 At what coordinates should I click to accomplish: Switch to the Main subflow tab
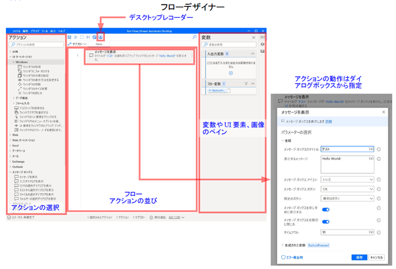click(x=99, y=44)
